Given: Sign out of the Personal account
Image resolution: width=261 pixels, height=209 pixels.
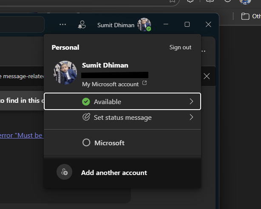Looking at the screenshot, I should [x=180, y=48].
